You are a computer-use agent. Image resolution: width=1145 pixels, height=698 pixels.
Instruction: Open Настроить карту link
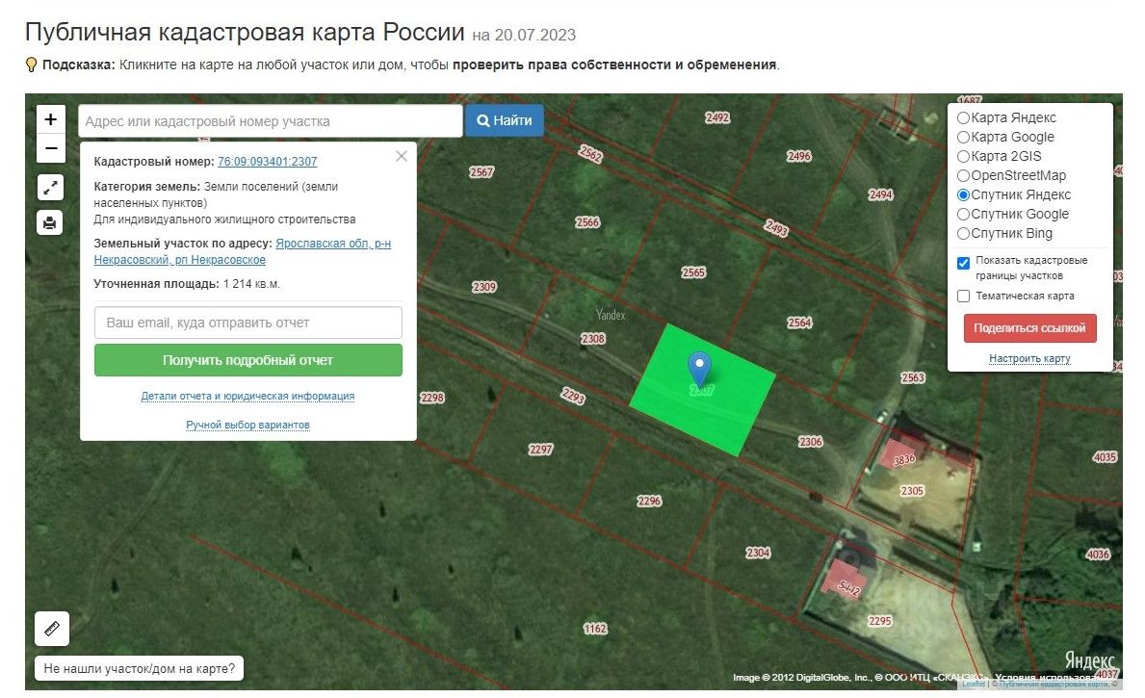(1029, 358)
